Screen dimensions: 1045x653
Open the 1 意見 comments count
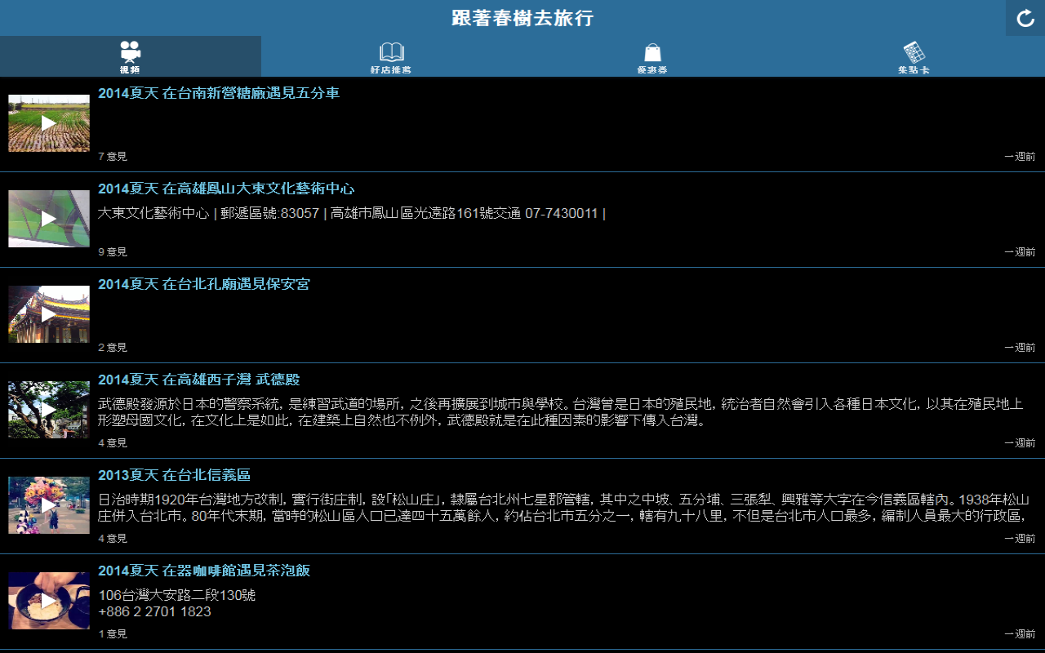(x=113, y=633)
